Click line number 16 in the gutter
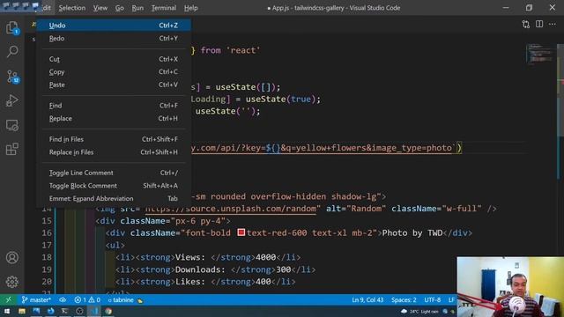 [47, 232]
